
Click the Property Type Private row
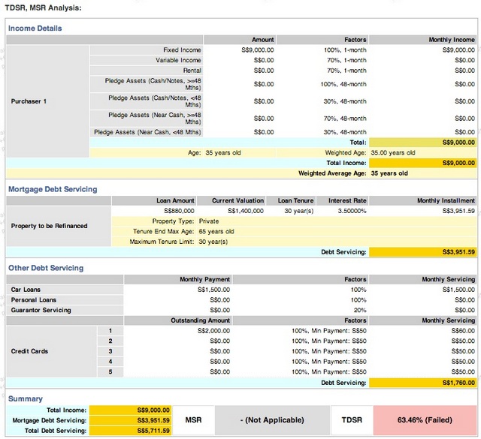coord(294,221)
